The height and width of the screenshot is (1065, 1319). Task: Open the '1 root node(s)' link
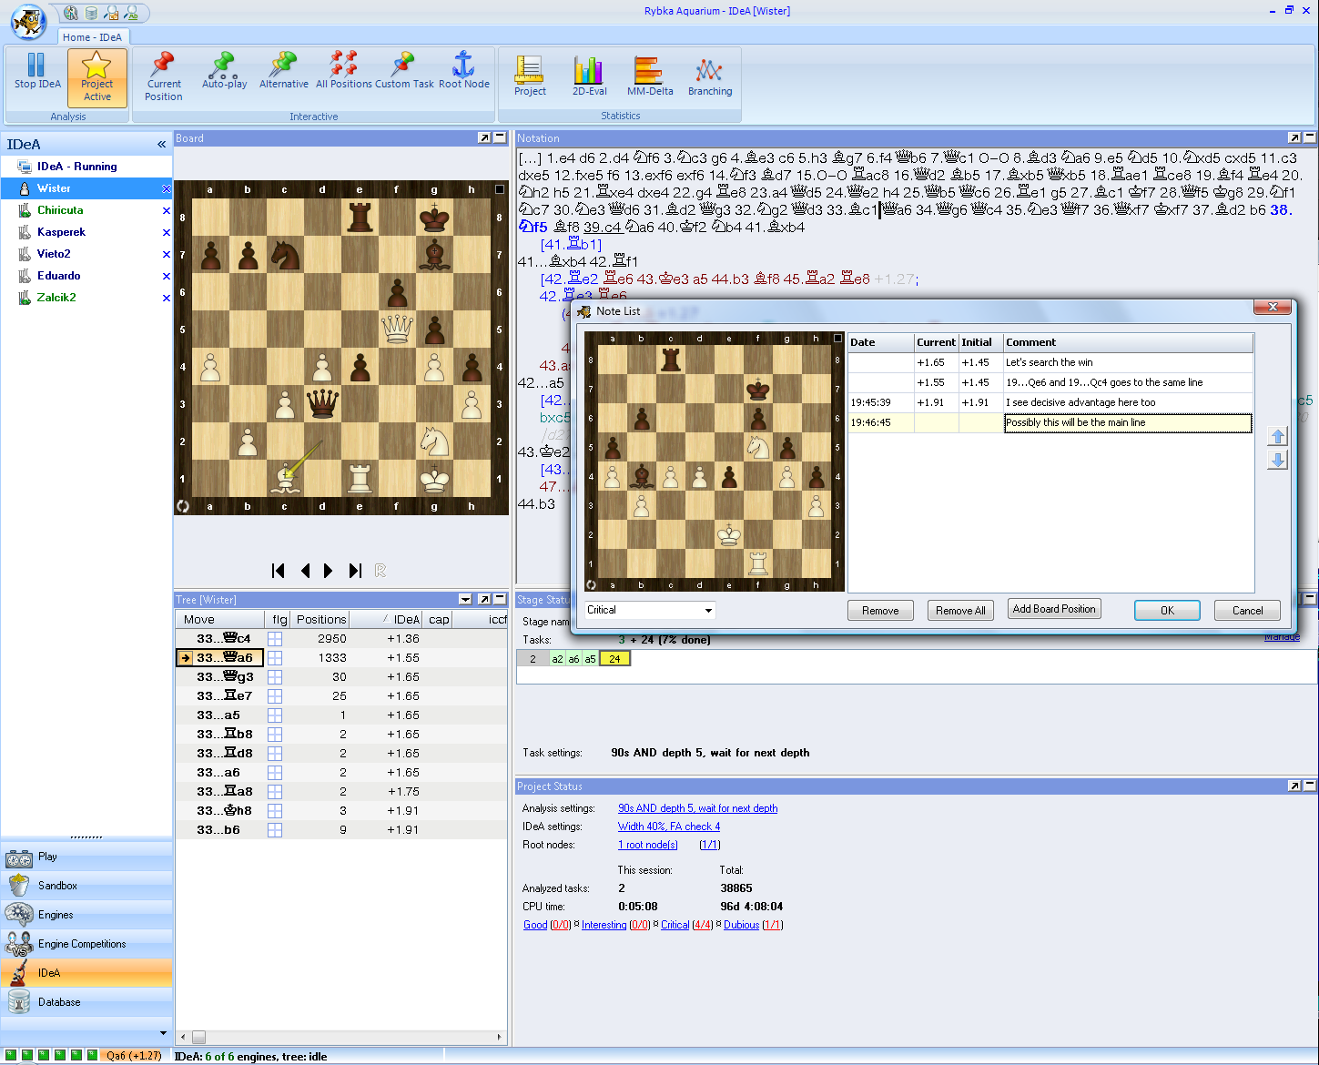pos(647,845)
